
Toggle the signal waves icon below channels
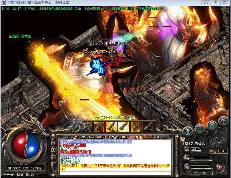[x=54, y=172]
